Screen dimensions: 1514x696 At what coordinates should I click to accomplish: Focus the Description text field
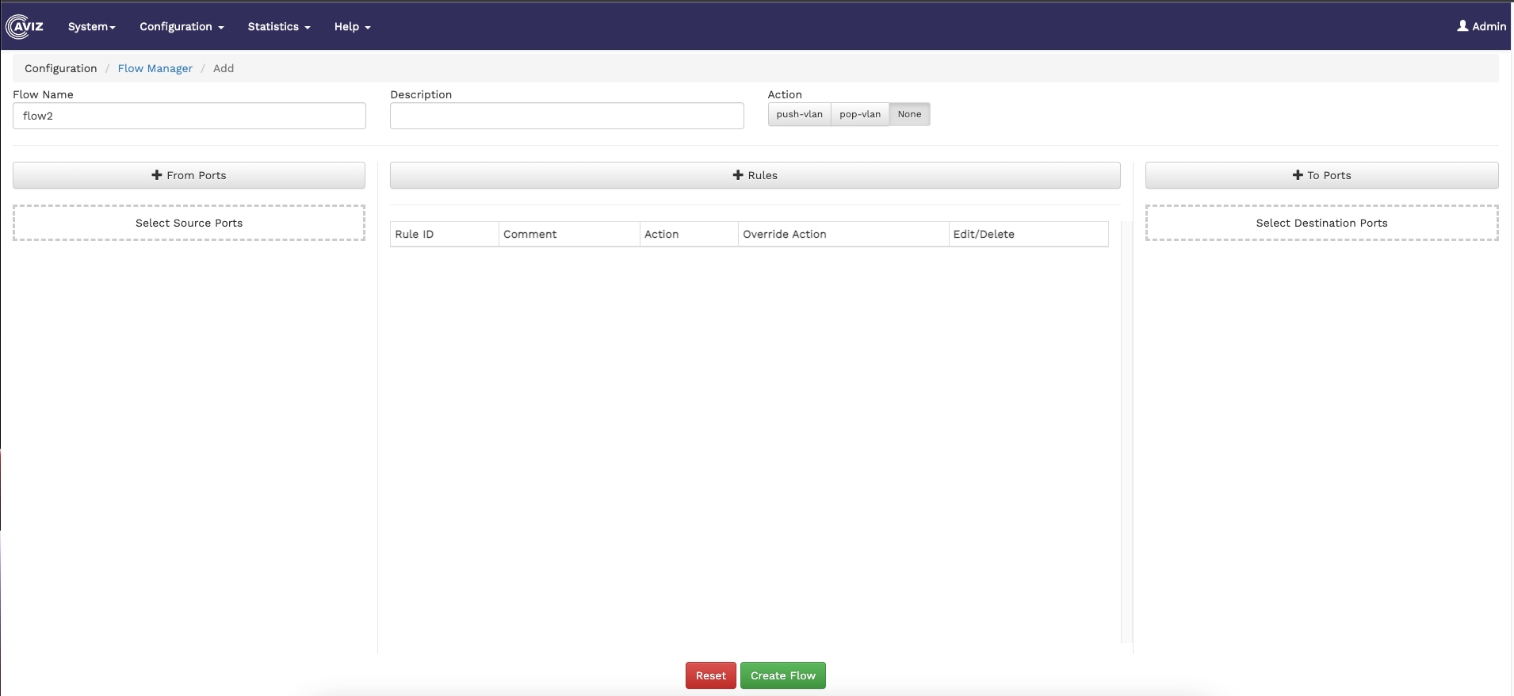click(x=567, y=116)
